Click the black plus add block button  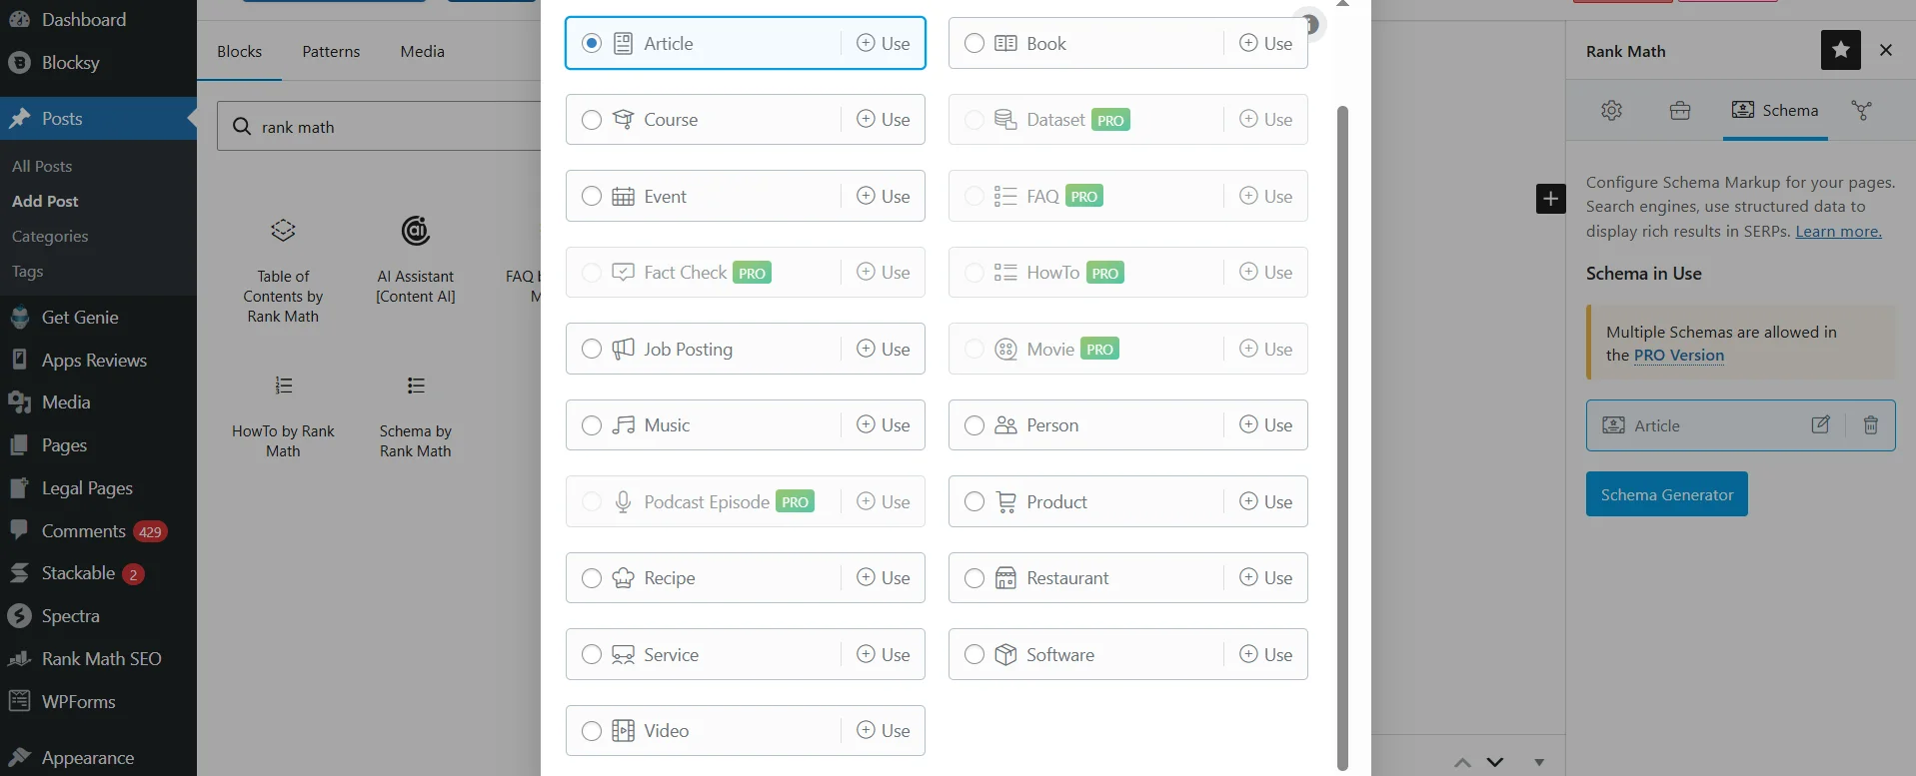[1550, 199]
